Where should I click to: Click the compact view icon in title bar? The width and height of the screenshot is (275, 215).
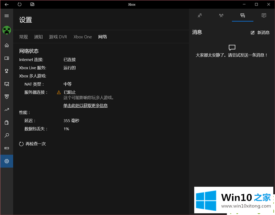tap(32, 4)
